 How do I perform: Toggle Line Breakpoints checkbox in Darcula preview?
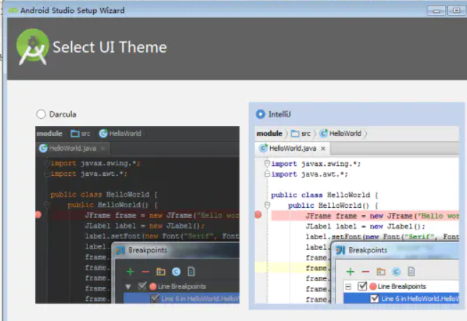[x=142, y=286]
